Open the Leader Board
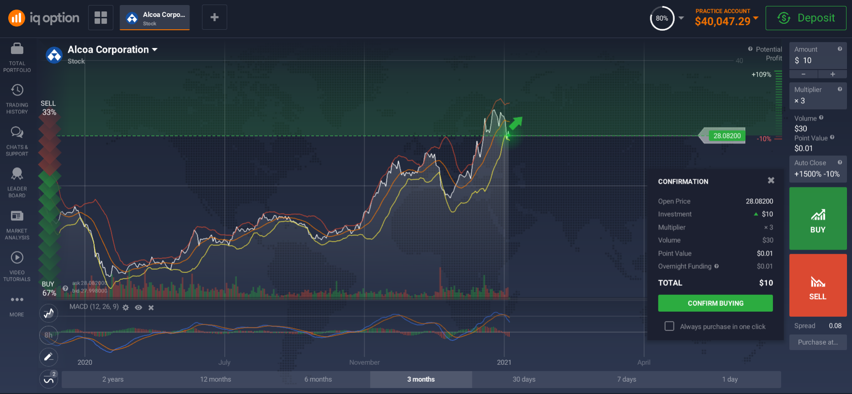 coord(17,182)
